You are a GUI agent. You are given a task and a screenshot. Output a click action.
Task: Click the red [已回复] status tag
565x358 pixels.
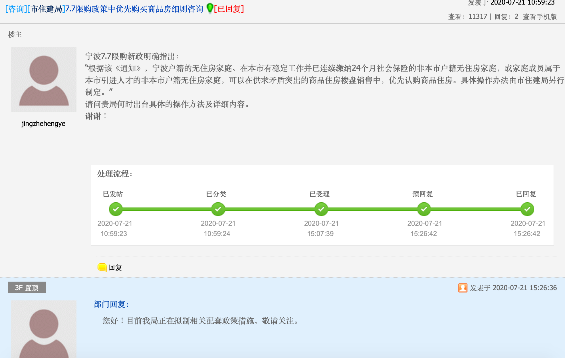click(229, 9)
